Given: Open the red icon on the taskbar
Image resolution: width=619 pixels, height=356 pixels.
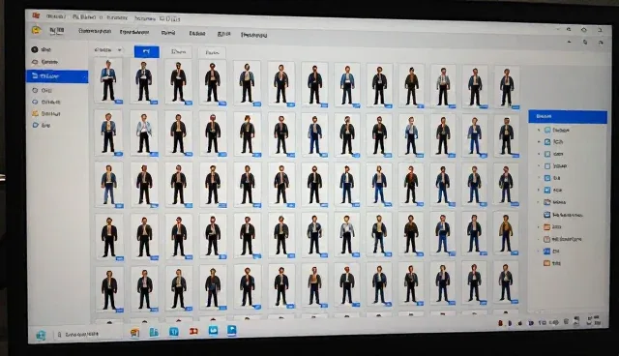Looking at the screenshot, I should [x=193, y=332].
